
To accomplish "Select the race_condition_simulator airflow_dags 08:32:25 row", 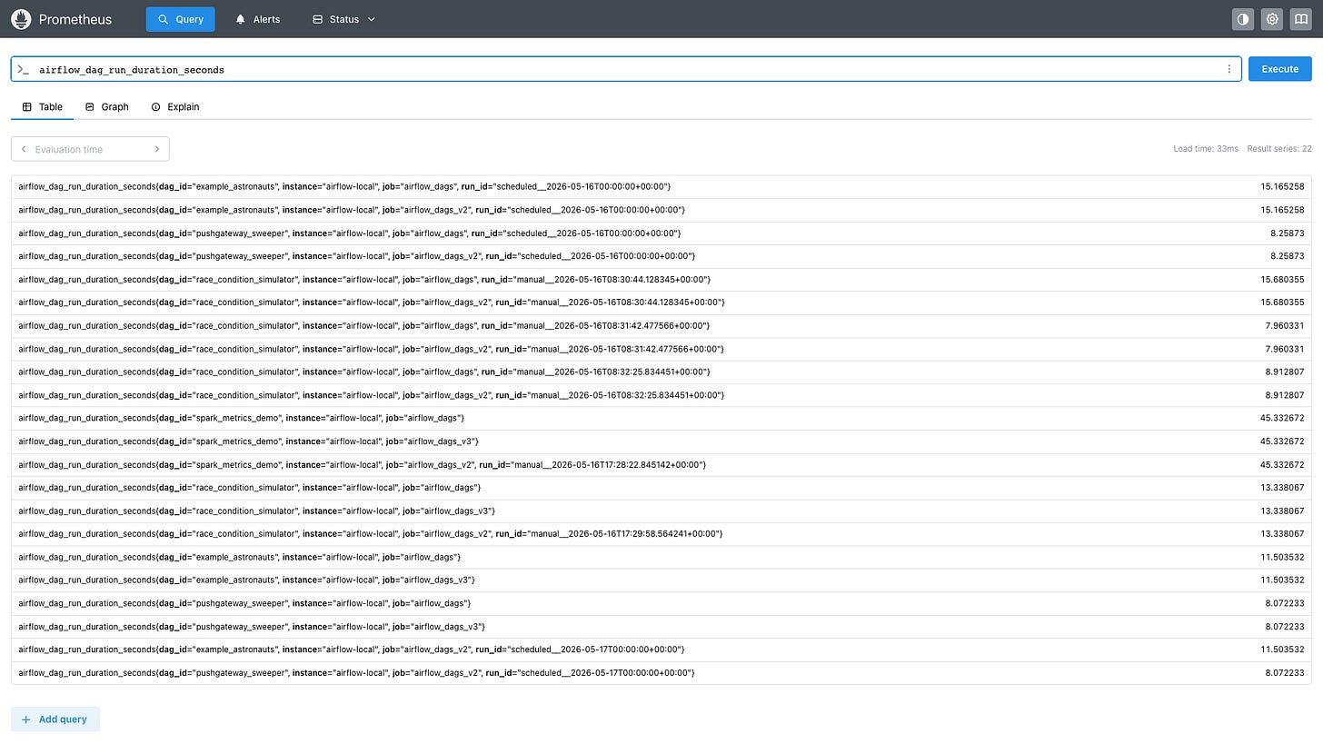I will point(661,372).
